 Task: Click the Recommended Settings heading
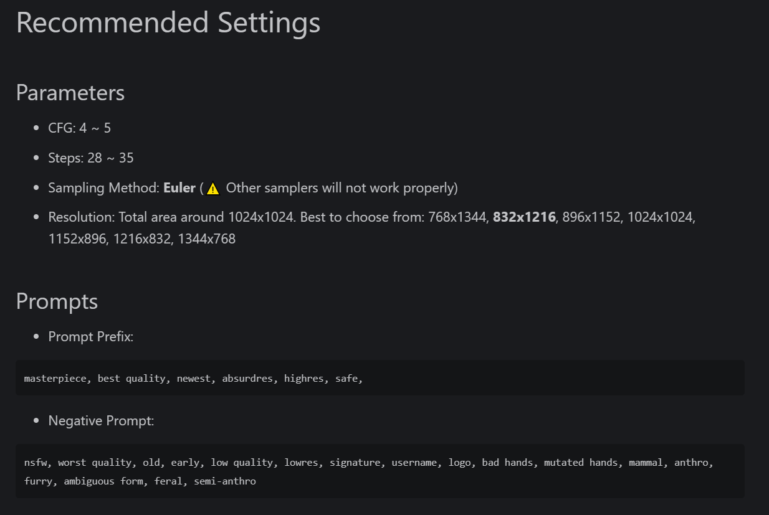coord(168,22)
